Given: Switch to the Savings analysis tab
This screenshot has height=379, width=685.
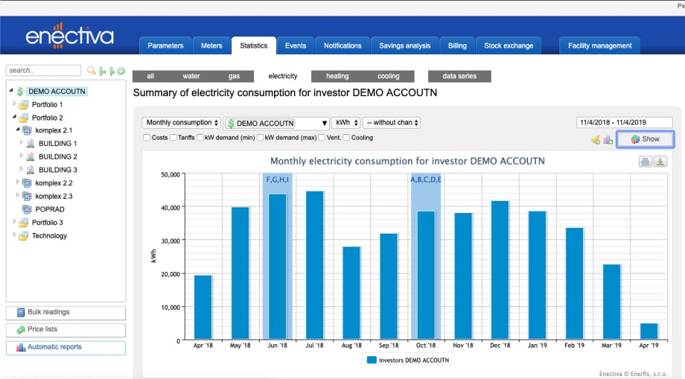Looking at the screenshot, I should pos(405,46).
